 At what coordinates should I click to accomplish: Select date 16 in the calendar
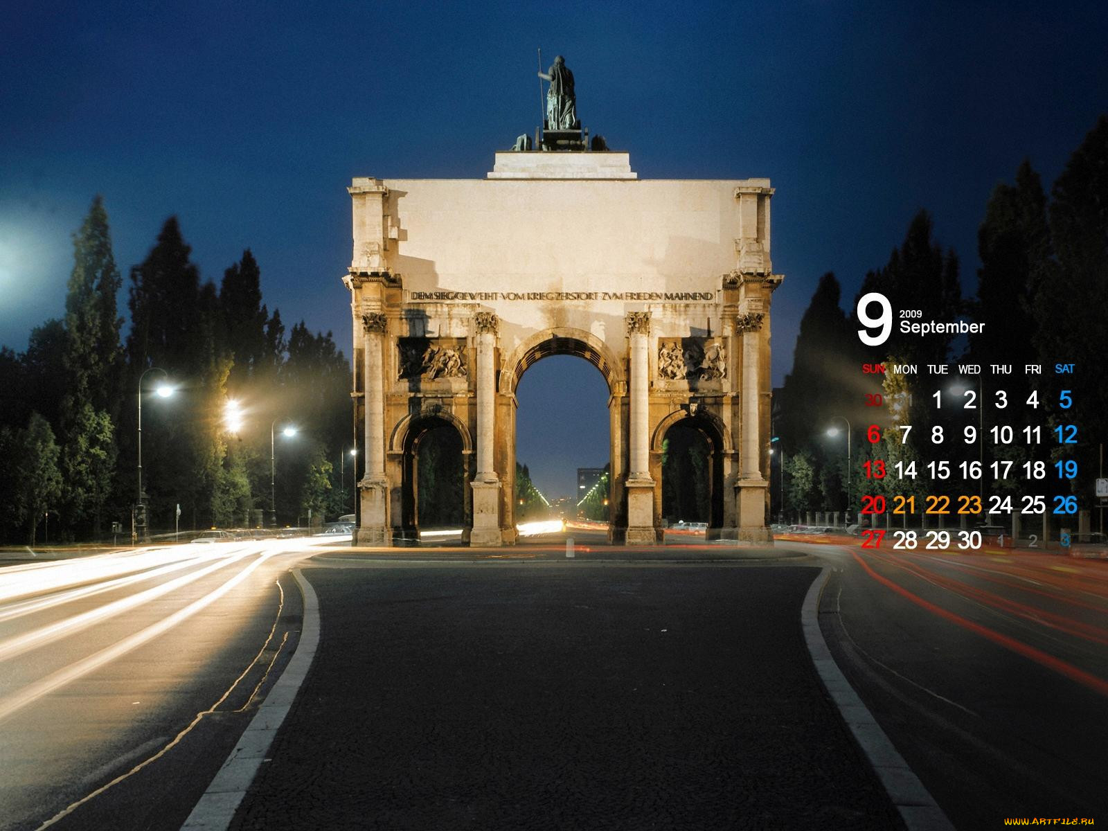969,470
